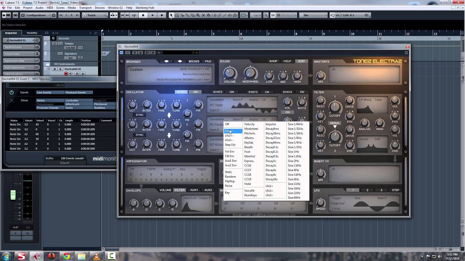Click Export in the MIDI Monitor
Screen dimensions: 465x261
(x=65, y=163)
